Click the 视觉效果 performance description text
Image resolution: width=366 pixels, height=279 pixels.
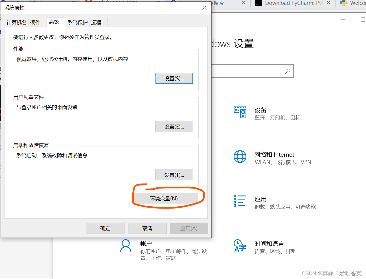pos(72,59)
